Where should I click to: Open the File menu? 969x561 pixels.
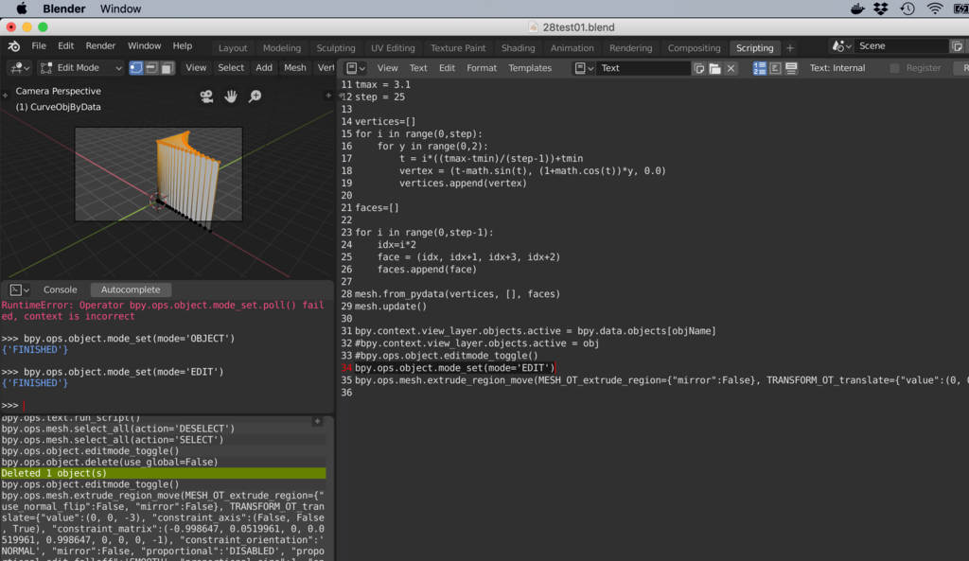(38, 46)
